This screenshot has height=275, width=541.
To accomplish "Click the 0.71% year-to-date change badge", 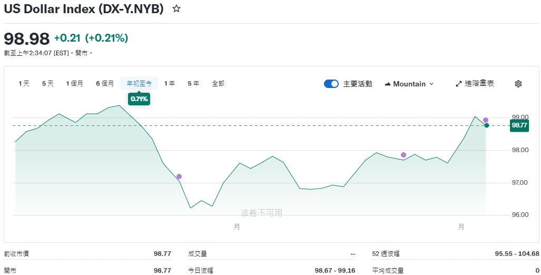I will [x=139, y=99].
